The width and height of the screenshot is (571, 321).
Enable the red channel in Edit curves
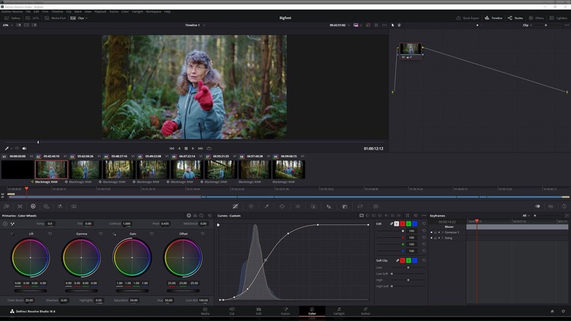403,224
